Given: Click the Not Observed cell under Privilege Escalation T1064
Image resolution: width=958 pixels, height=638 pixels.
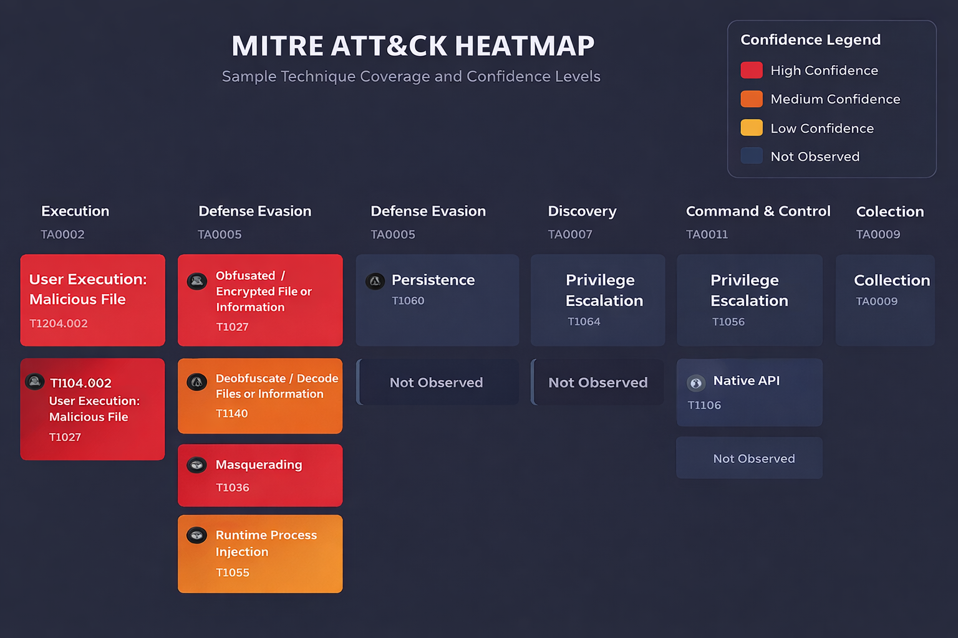Looking at the screenshot, I should 598,382.
